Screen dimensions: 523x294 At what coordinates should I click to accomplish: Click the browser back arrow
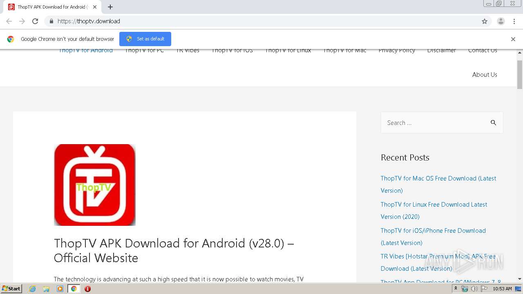click(9, 21)
